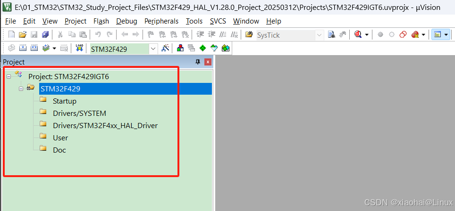Close the Project panel

click(x=208, y=62)
